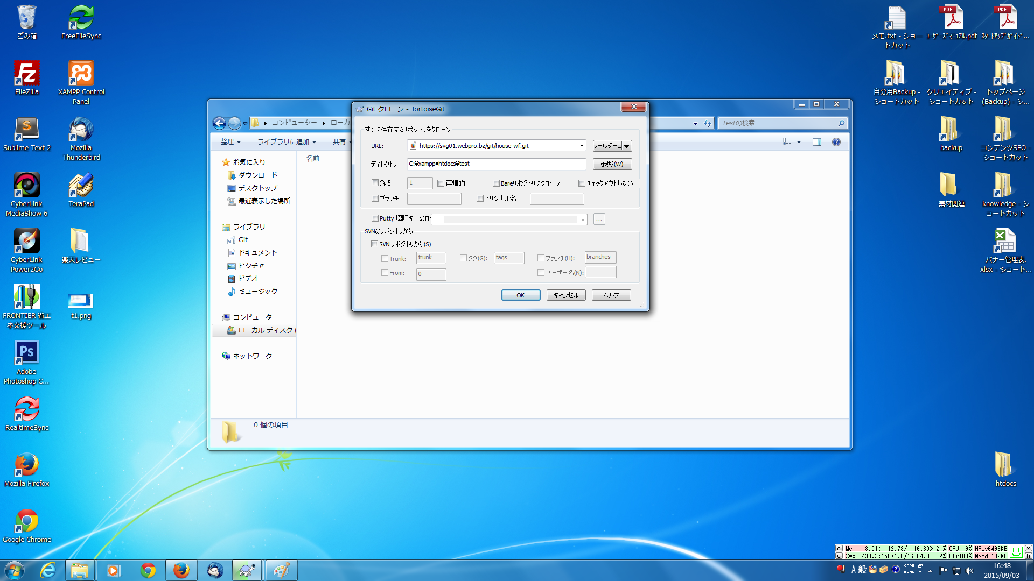This screenshot has width=1034, height=581.
Task: Open FileZilla desktop icon
Action: [x=26, y=74]
